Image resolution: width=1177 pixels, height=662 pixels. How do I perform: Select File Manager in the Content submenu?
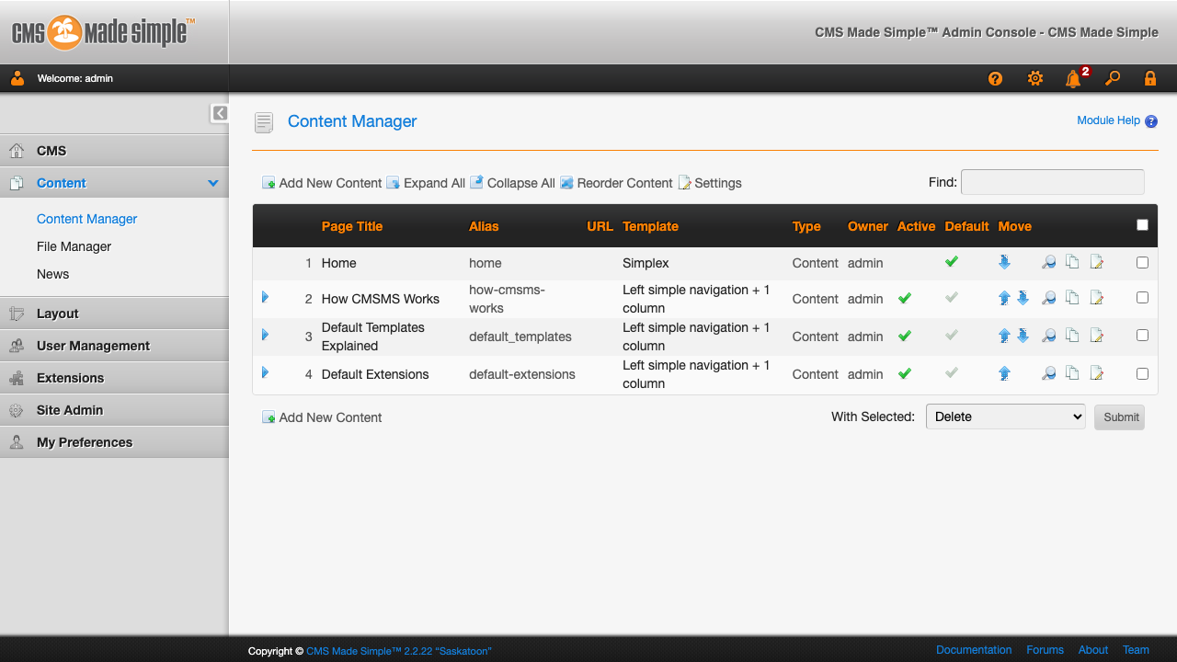(74, 246)
